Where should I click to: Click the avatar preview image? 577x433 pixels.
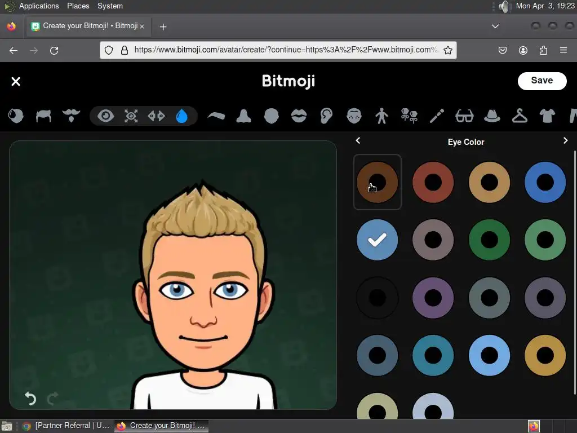click(173, 275)
